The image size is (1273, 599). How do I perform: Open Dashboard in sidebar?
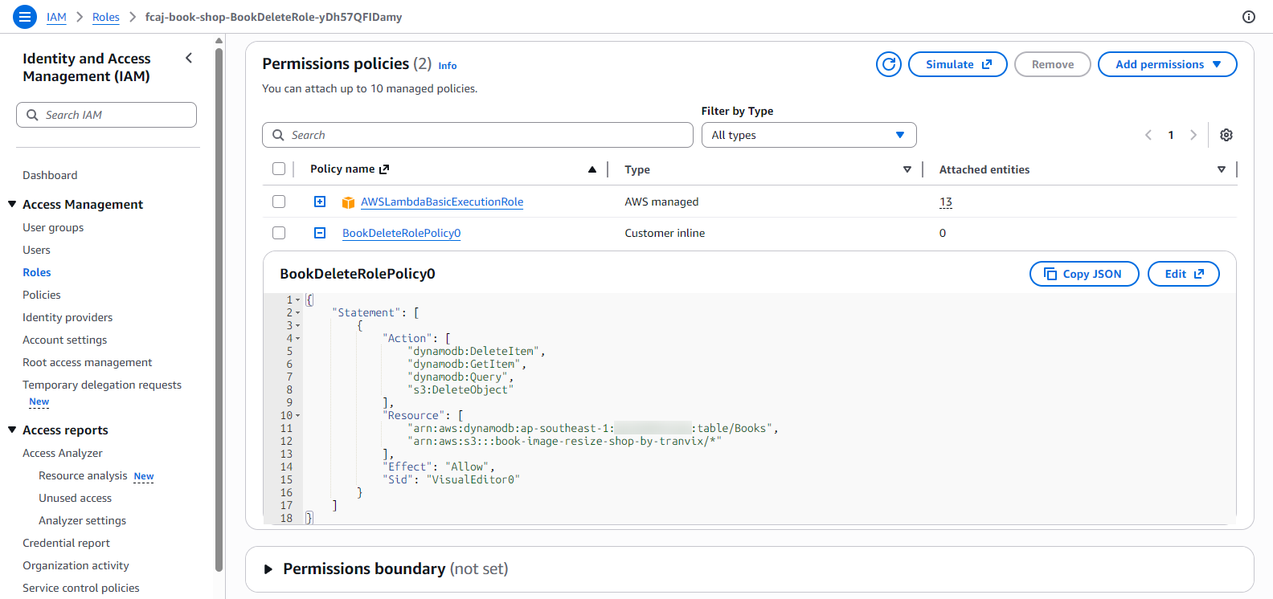(x=50, y=175)
